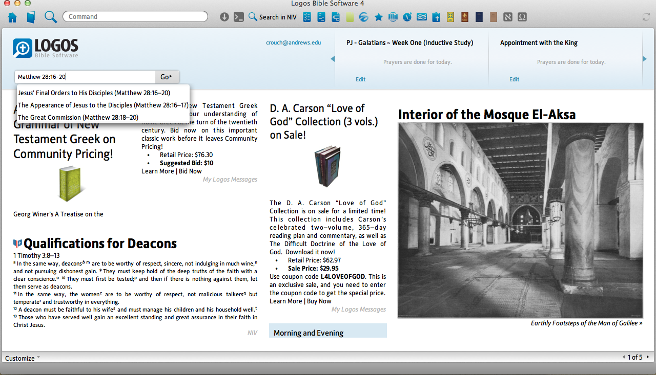Click the blue star favorites icon
This screenshot has height=375, width=656.
click(379, 17)
